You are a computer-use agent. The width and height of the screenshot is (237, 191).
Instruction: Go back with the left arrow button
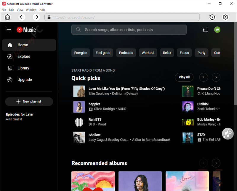click(22, 17)
